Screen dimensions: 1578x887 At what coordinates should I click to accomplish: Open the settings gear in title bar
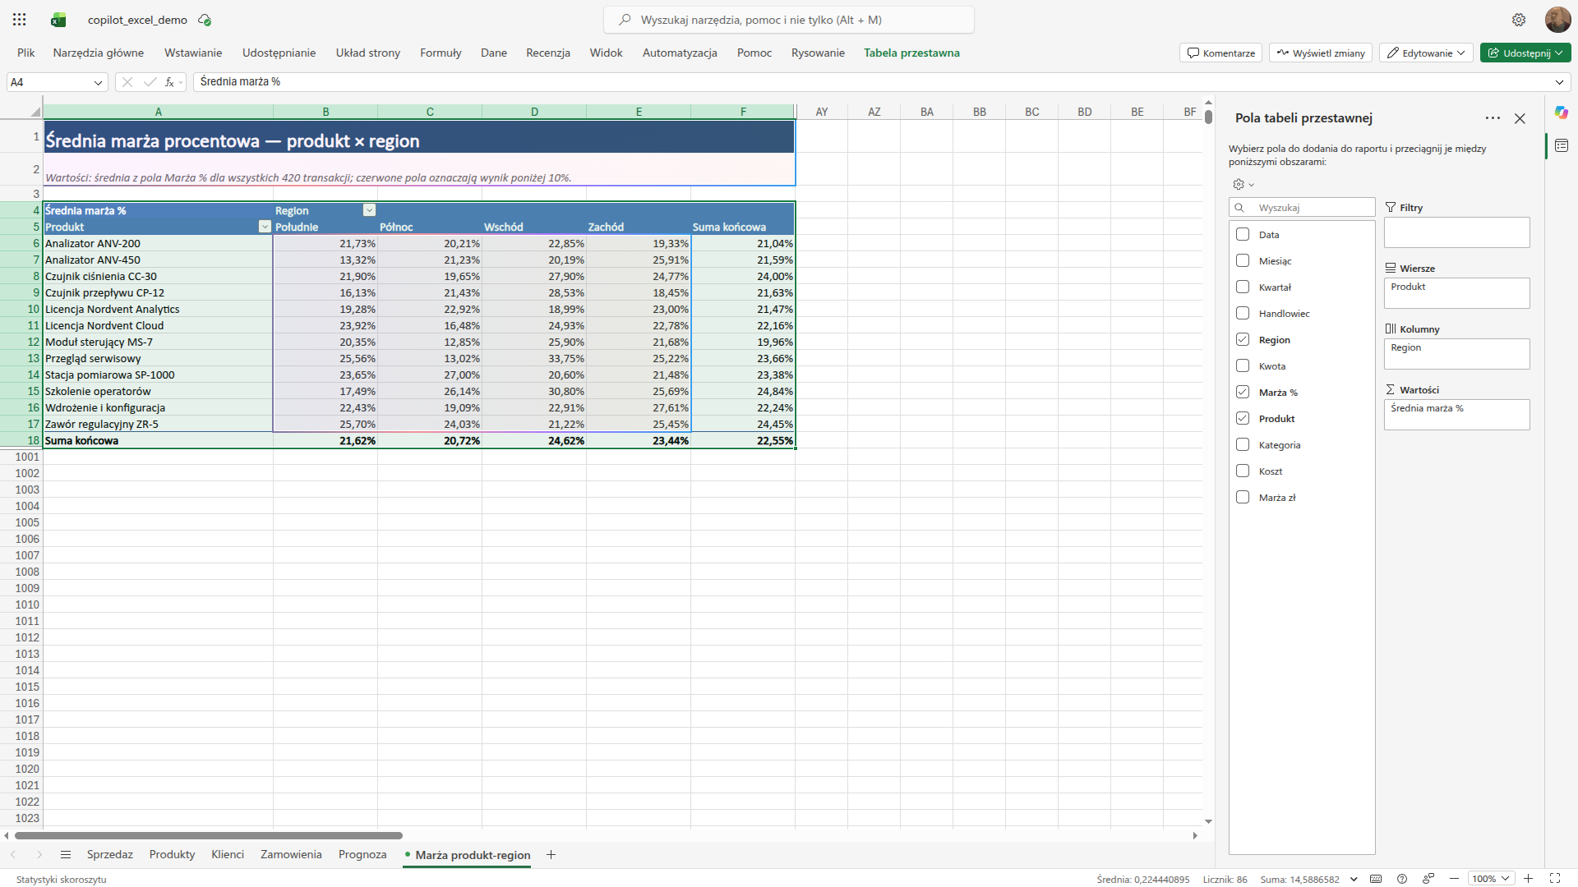(x=1519, y=20)
